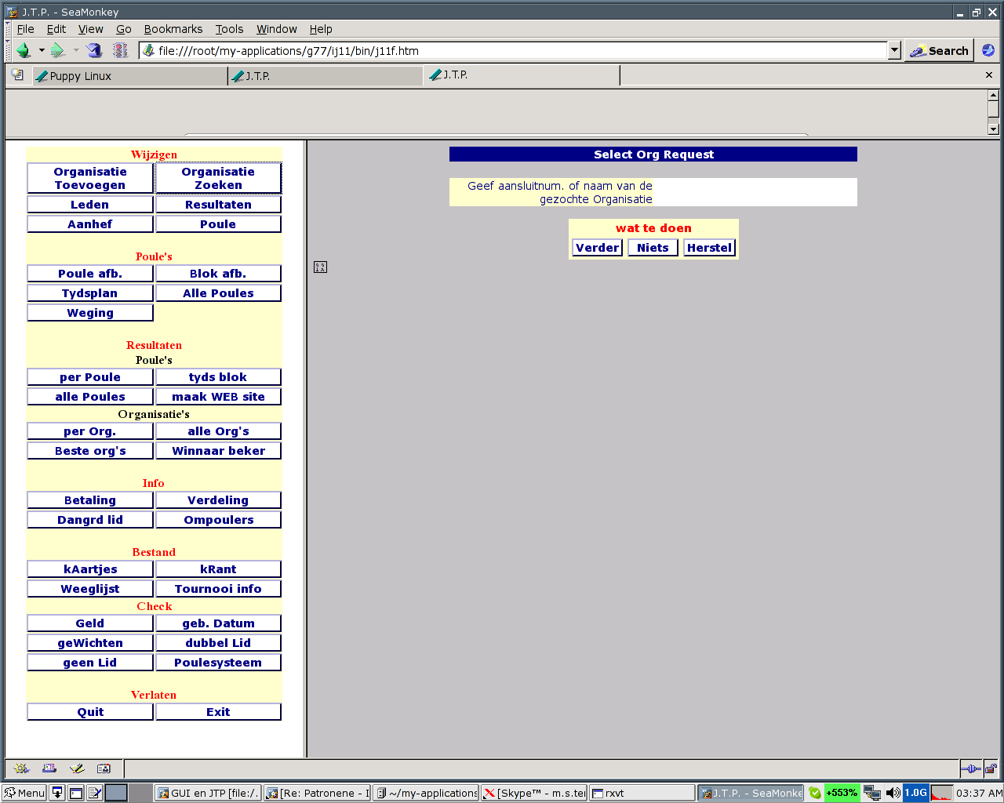
Task: Click the Exit button
Action: [x=218, y=712]
